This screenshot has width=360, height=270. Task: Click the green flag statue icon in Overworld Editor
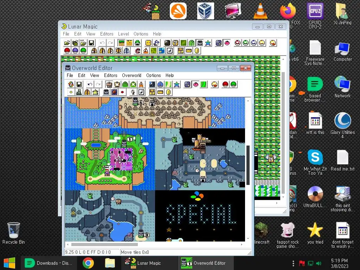[79, 92]
